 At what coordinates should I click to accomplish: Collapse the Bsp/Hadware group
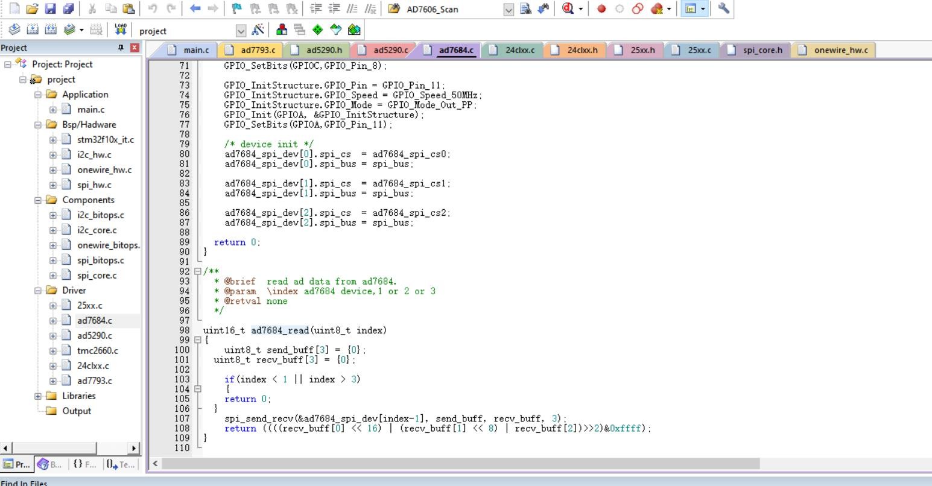tap(38, 124)
